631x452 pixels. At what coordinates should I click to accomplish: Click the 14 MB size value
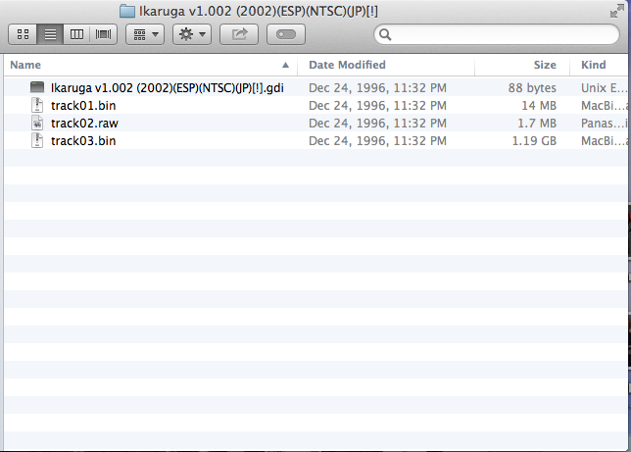pyautogui.click(x=539, y=106)
